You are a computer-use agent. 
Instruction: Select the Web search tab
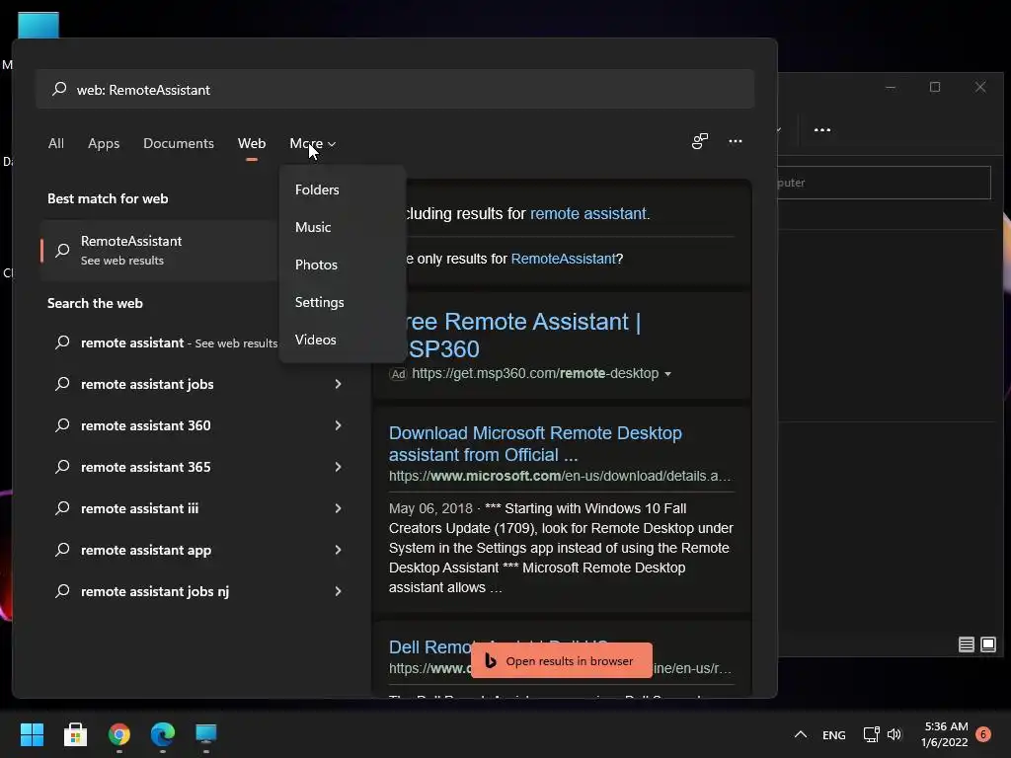click(252, 143)
